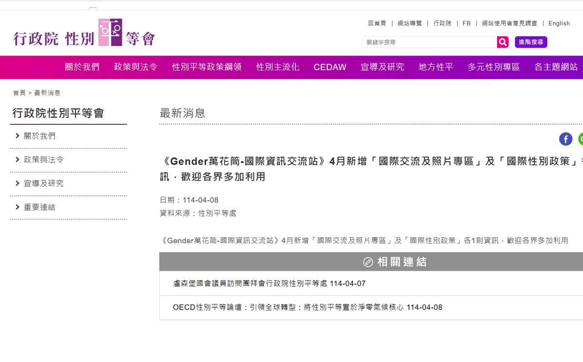
Task: Switch to the English site version
Action: (559, 23)
